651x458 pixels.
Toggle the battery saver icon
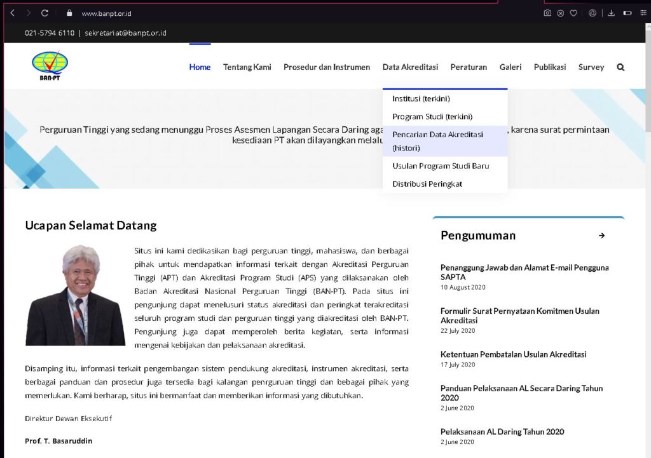pos(627,13)
